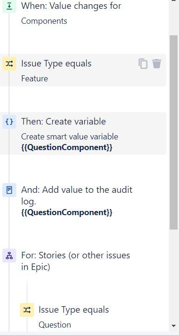Select the Issue Type equals Feature step
The width and height of the screenshot is (179, 335).
click(x=83, y=70)
